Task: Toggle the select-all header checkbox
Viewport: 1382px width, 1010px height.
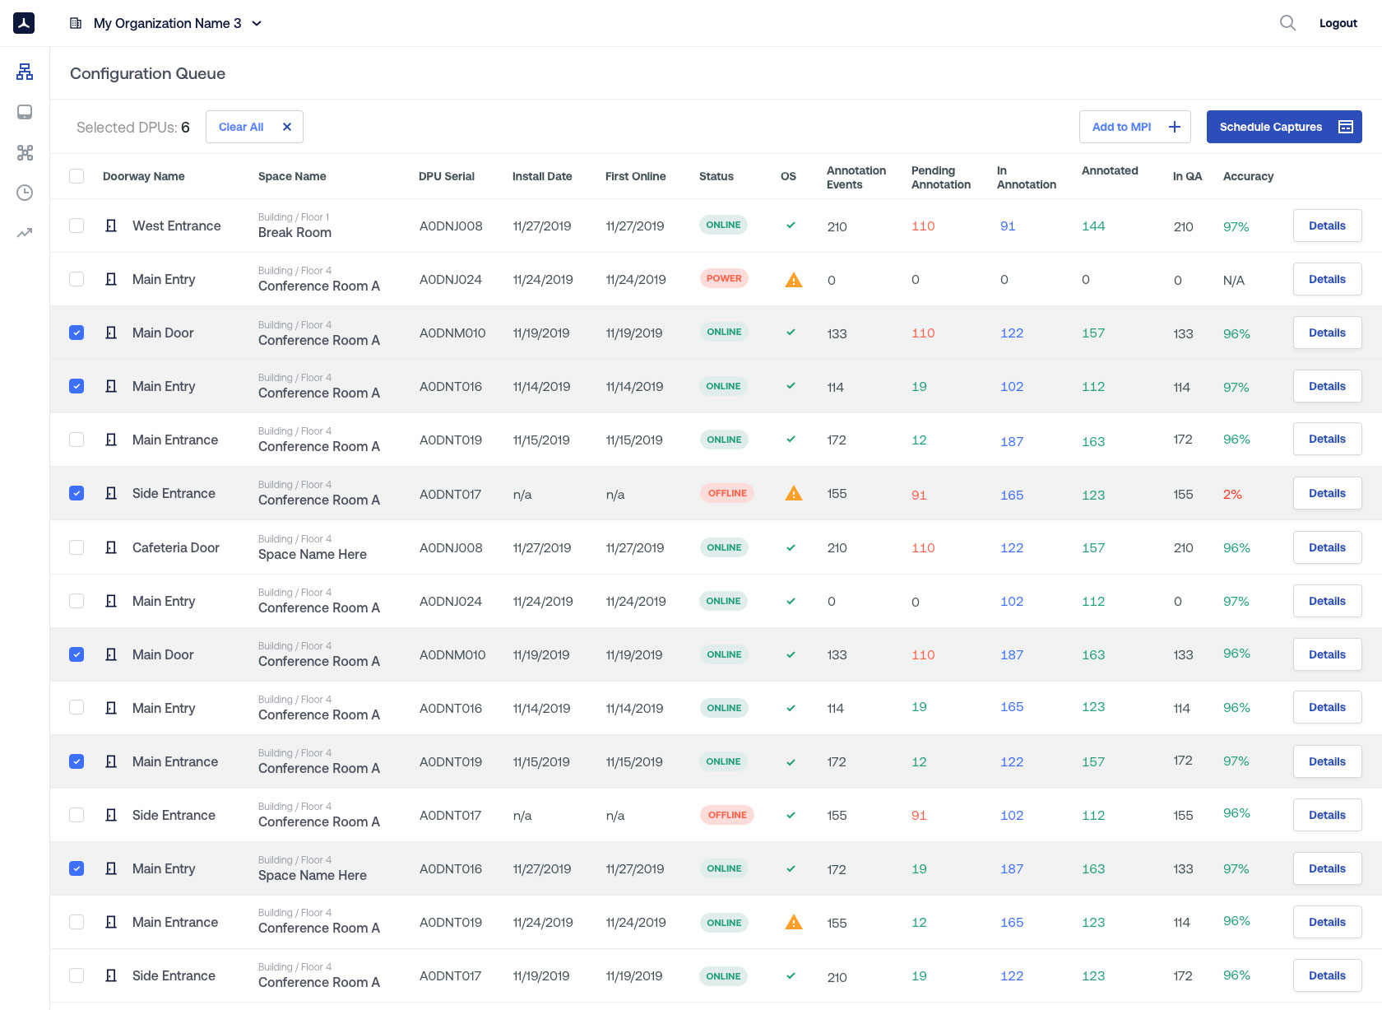Action: (x=77, y=176)
